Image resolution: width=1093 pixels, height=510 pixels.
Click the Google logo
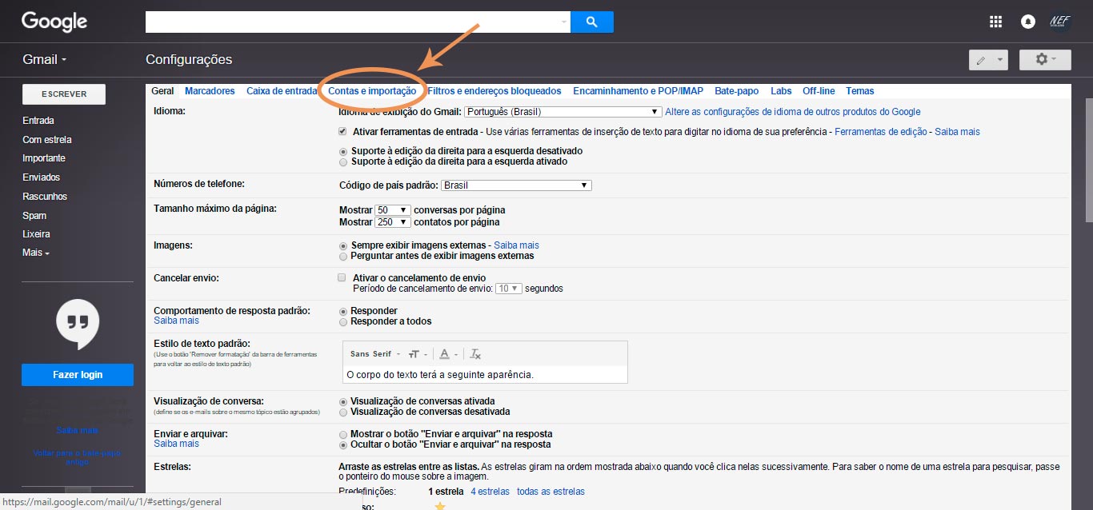[x=54, y=22]
